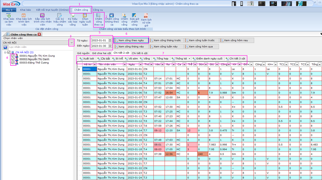
Task: Toggle checkbox for employee Nguyễn Thị Kim Dung
Action: click(13, 56)
